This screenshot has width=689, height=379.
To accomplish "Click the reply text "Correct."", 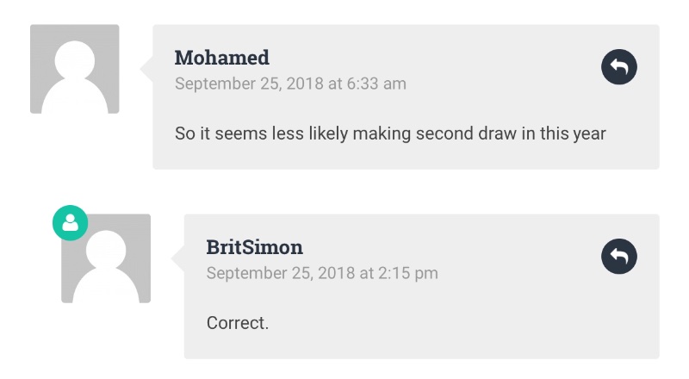I will (238, 323).
